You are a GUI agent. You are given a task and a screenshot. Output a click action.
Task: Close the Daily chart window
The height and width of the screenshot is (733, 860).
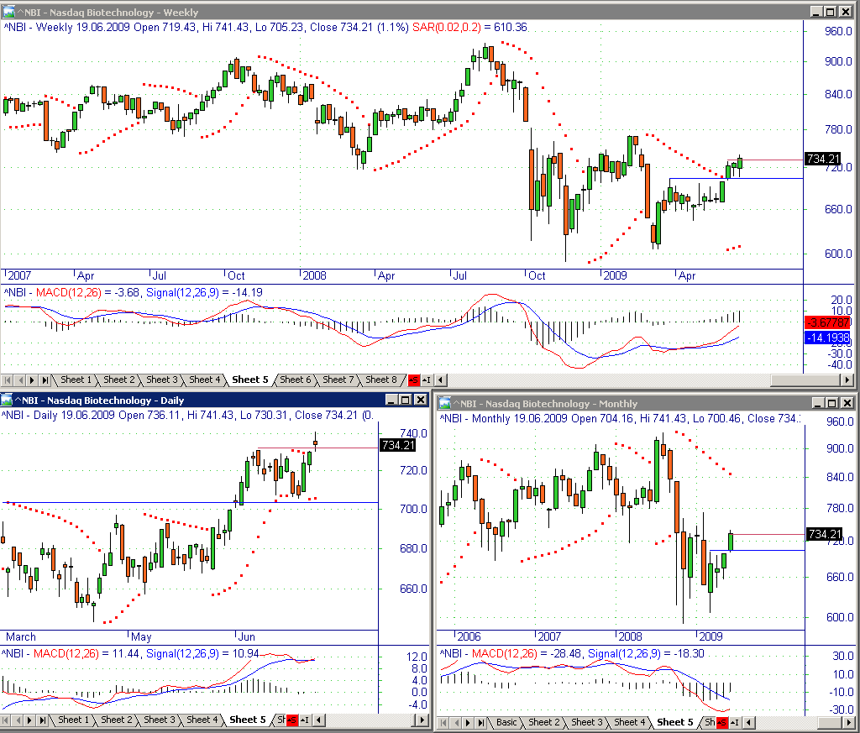pos(420,400)
